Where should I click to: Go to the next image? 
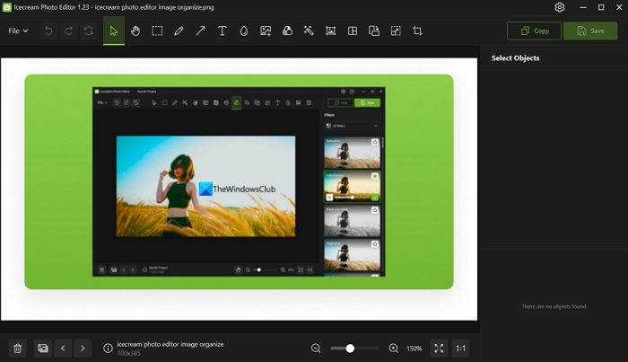coord(83,348)
